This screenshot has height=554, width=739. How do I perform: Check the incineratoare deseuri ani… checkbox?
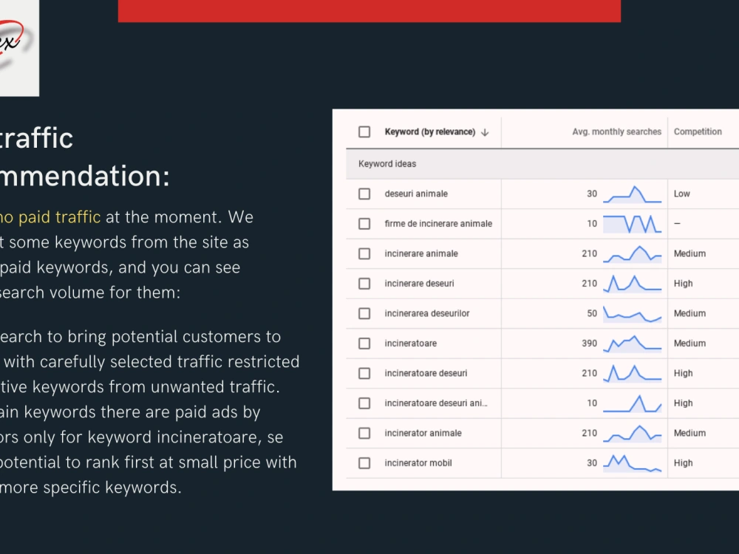pyautogui.click(x=364, y=403)
